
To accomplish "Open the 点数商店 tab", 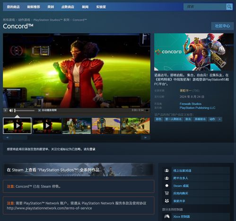I will [x=68, y=7].
